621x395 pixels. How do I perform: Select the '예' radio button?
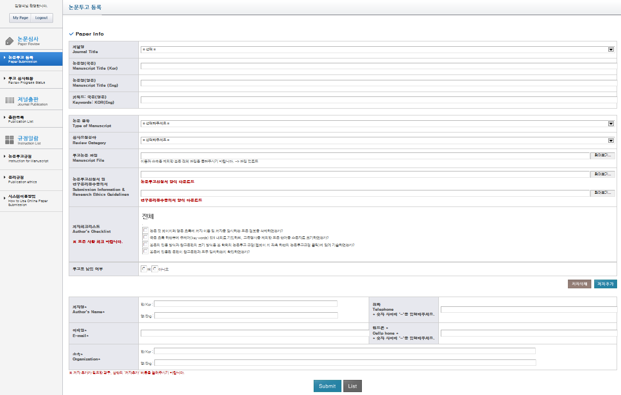click(x=144, y=268)
